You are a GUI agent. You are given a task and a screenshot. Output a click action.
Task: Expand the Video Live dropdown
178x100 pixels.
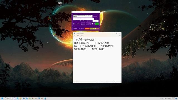96,16
